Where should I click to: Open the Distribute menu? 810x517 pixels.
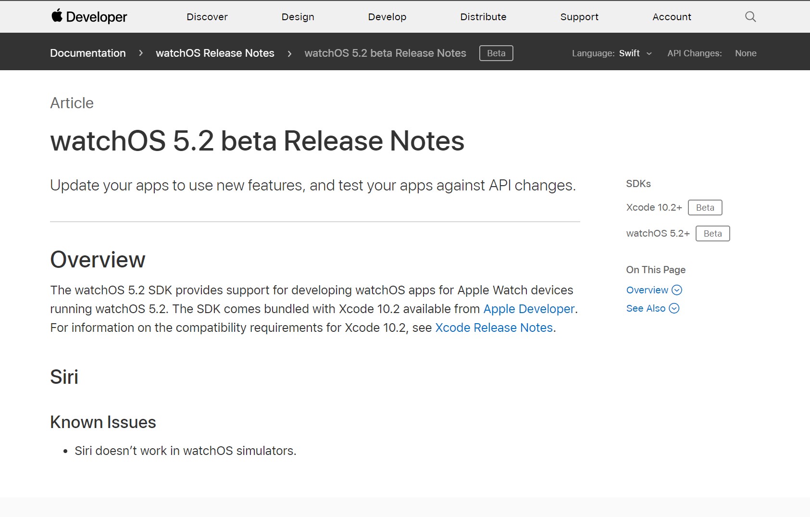click(484, 17)
